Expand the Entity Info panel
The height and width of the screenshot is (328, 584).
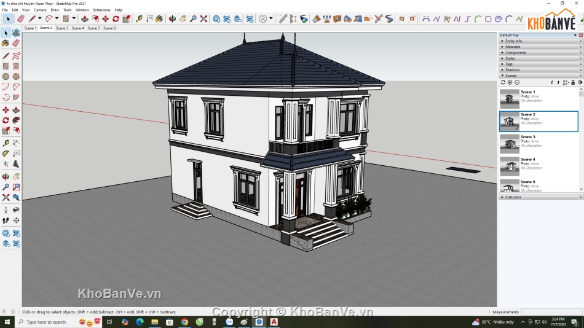coord(539,41)
